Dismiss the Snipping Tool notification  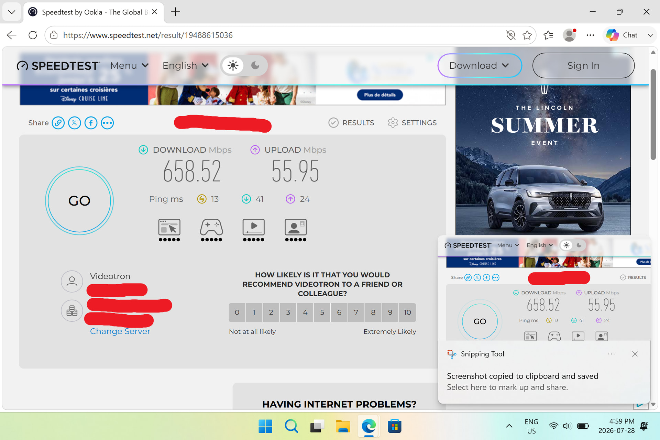coord(635,354)
